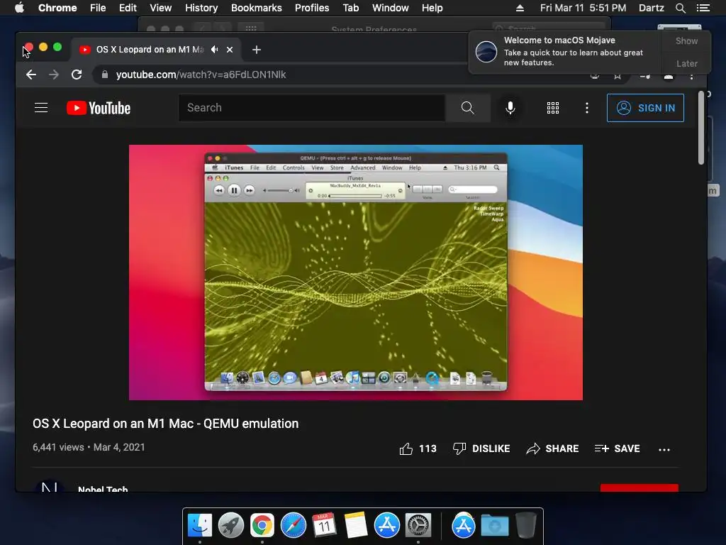
Task: Reload the page in Chrome
Action: (x=77, y=75)
